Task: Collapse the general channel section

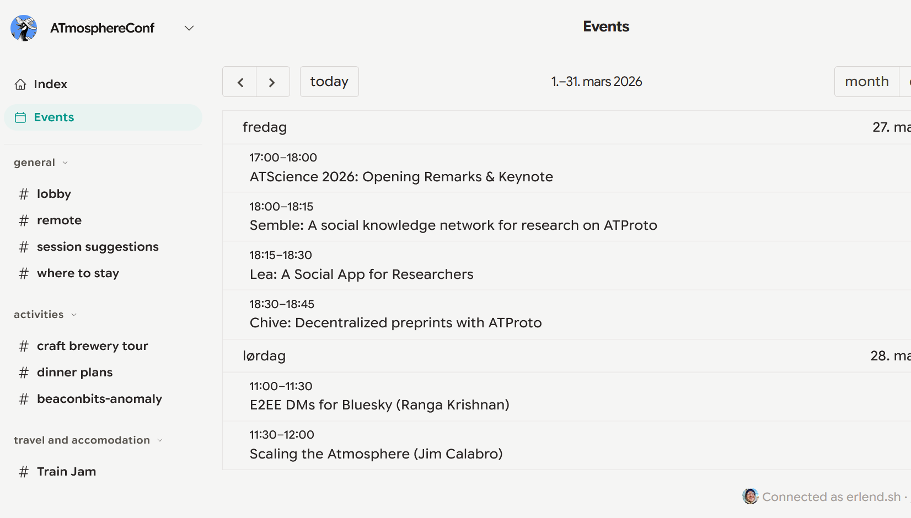Action: point(66,163)
